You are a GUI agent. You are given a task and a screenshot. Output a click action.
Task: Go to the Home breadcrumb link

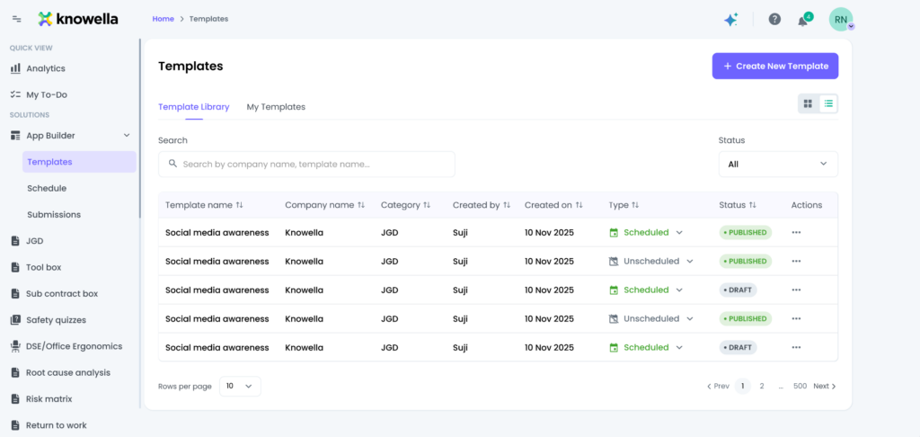tap(163, 19)
